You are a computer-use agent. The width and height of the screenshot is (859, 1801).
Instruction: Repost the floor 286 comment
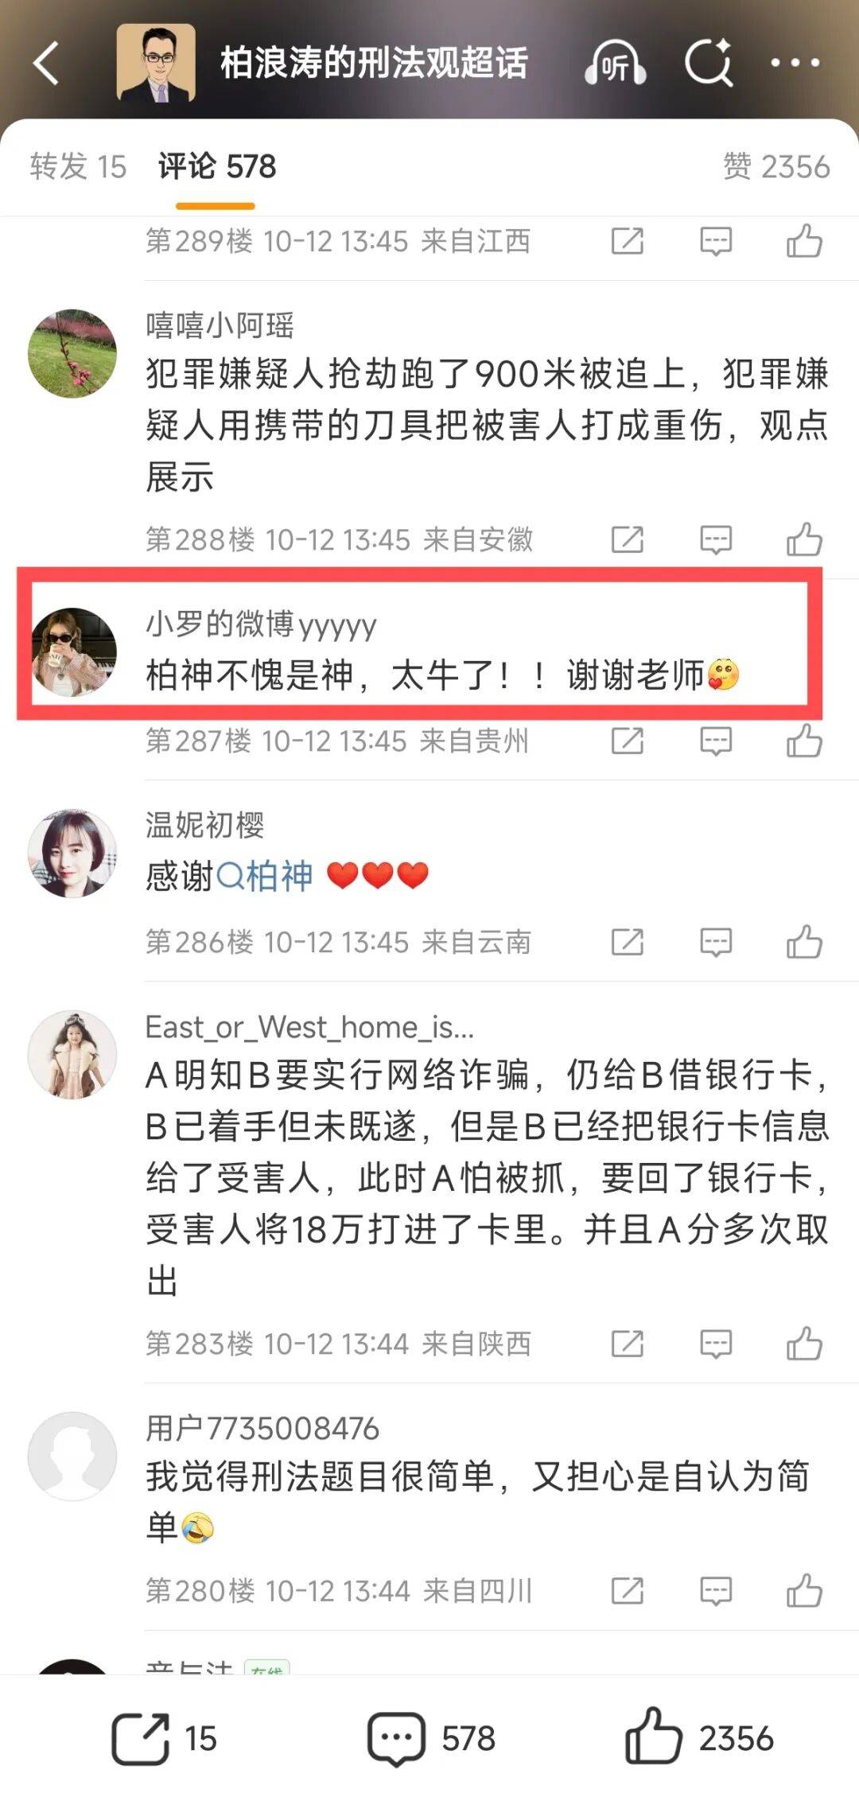(x=628, y=943)
